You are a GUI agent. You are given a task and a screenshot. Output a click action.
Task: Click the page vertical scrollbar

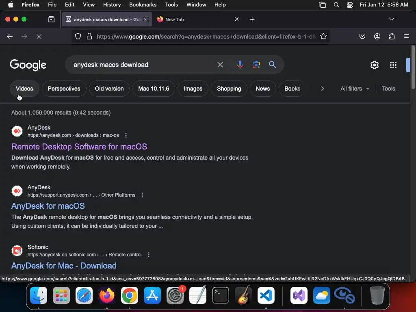pyautogui.click(x=413, y=67)
